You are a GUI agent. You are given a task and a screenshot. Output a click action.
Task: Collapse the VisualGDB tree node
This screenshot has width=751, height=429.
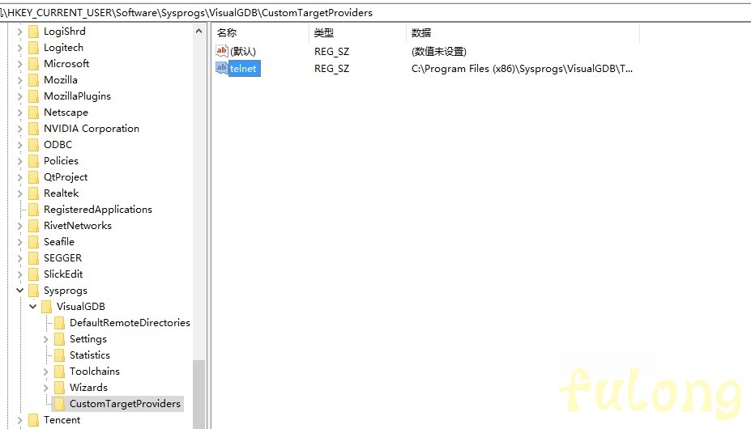32,307
